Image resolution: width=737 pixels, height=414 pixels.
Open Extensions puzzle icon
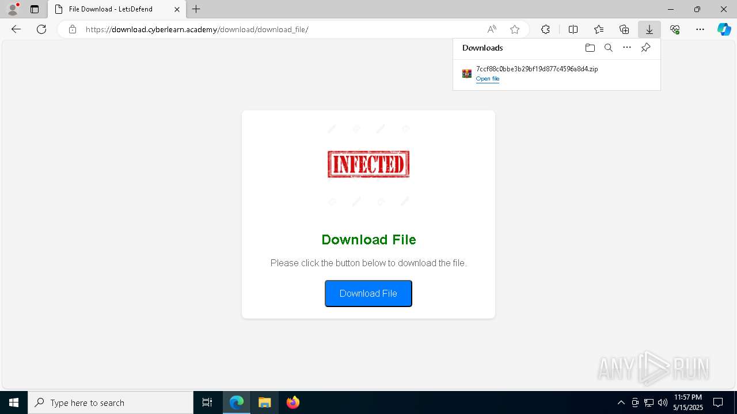tap(545, 29)
